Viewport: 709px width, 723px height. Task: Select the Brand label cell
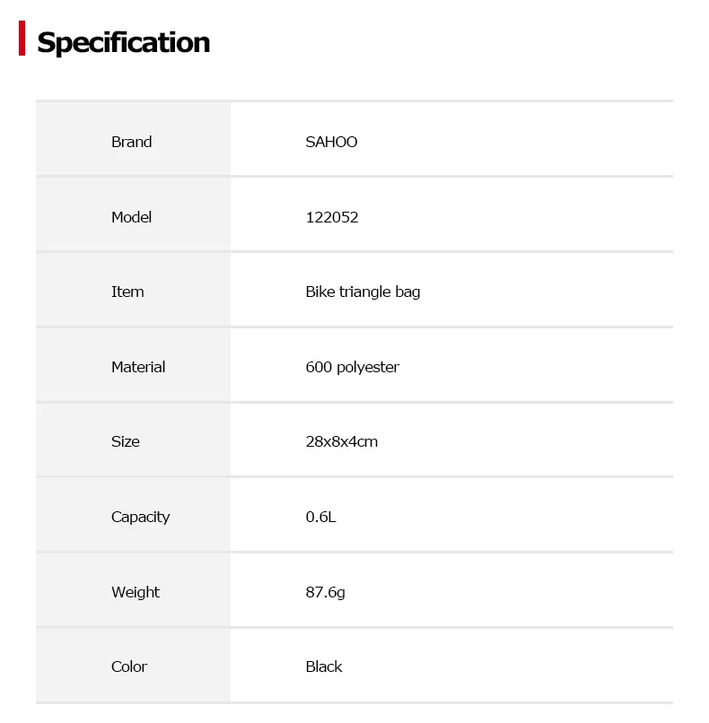[x=132, y=142]
